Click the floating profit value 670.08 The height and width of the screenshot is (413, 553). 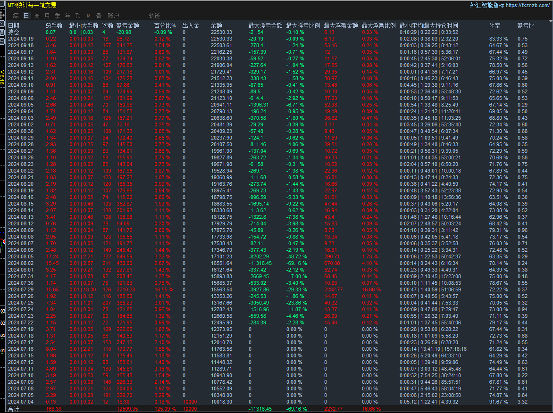(x=332, y=263)
